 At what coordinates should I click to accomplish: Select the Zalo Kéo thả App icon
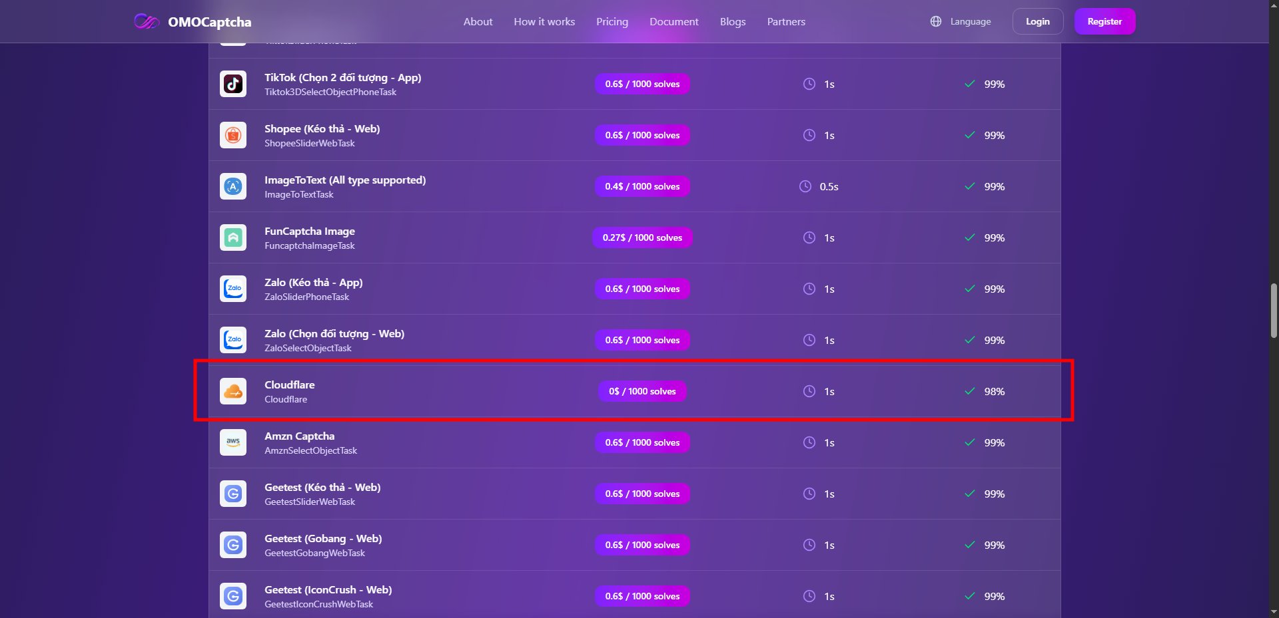tap(233, 289)
